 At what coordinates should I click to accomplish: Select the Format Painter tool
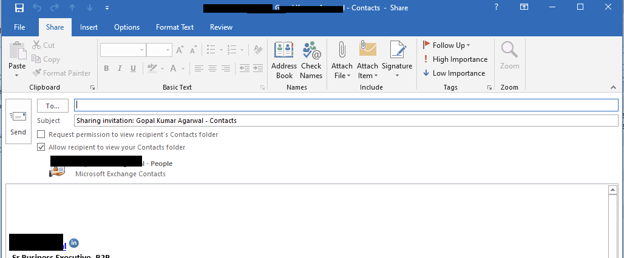(61, 73)
